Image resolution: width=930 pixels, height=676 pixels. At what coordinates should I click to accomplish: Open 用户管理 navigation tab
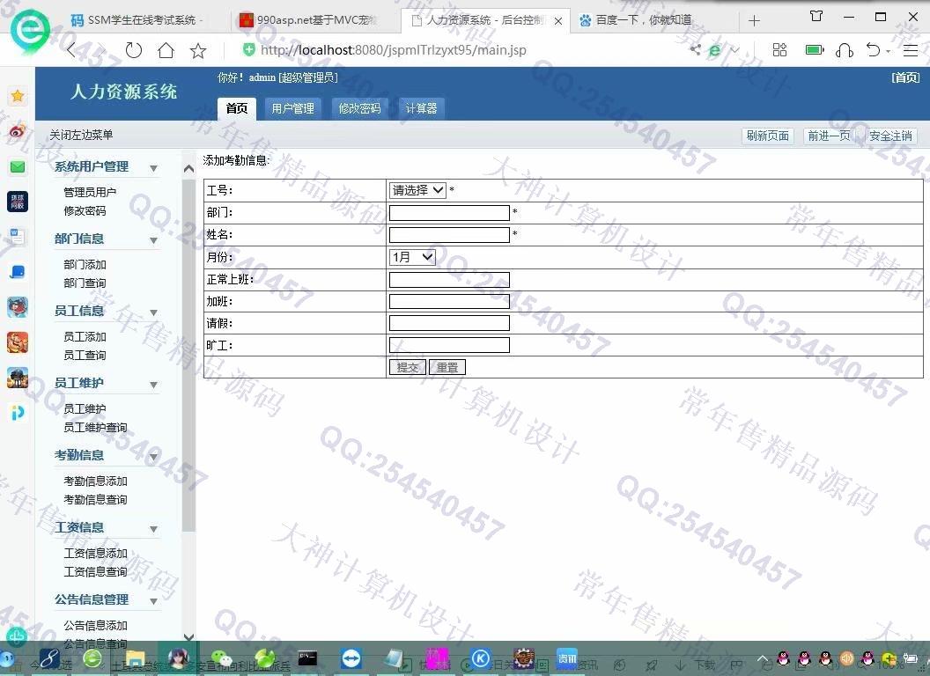point(293,108)
